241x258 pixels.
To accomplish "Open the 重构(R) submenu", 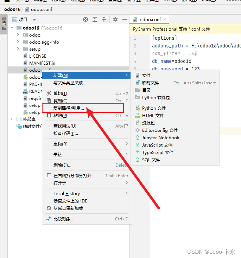I will click(86, 144).
